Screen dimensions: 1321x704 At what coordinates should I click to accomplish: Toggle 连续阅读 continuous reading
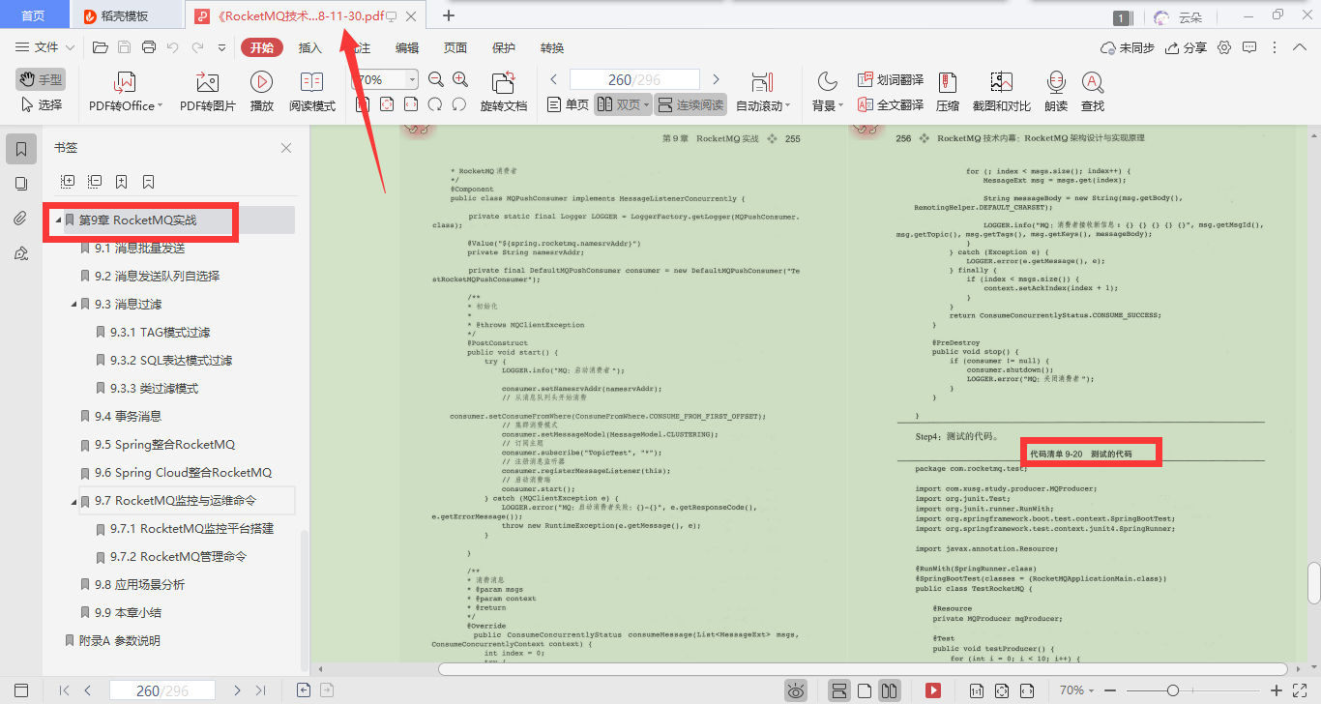point(690,104)
